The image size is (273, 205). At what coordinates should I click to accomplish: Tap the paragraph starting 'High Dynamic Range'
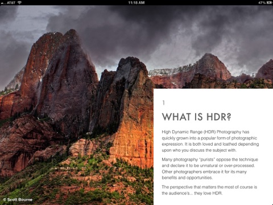point(210,141)
